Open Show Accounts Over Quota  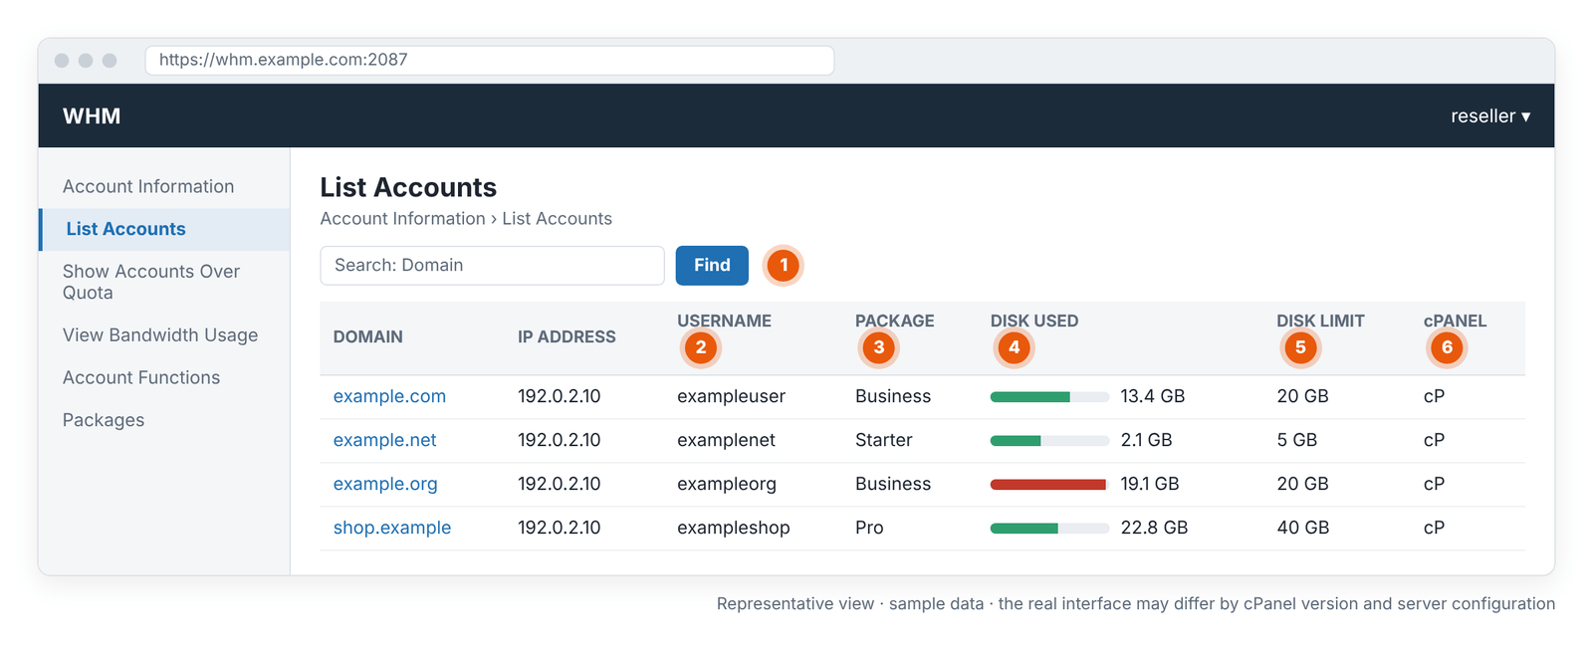(151, 282)
